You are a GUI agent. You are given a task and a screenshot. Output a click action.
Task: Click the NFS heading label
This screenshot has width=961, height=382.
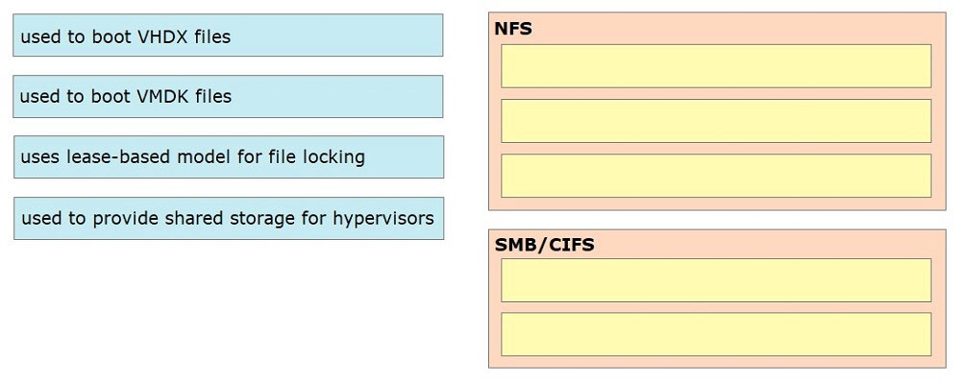coord(513,29)
